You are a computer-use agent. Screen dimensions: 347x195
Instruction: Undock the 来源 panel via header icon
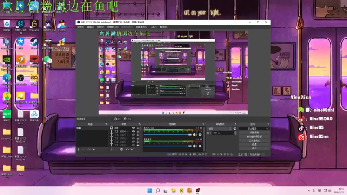tap(139, 124)
